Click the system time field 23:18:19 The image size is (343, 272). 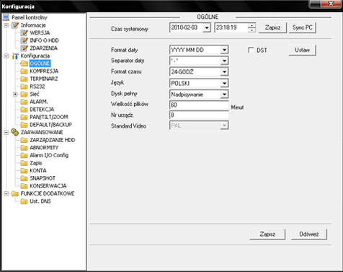pos(231,27)
